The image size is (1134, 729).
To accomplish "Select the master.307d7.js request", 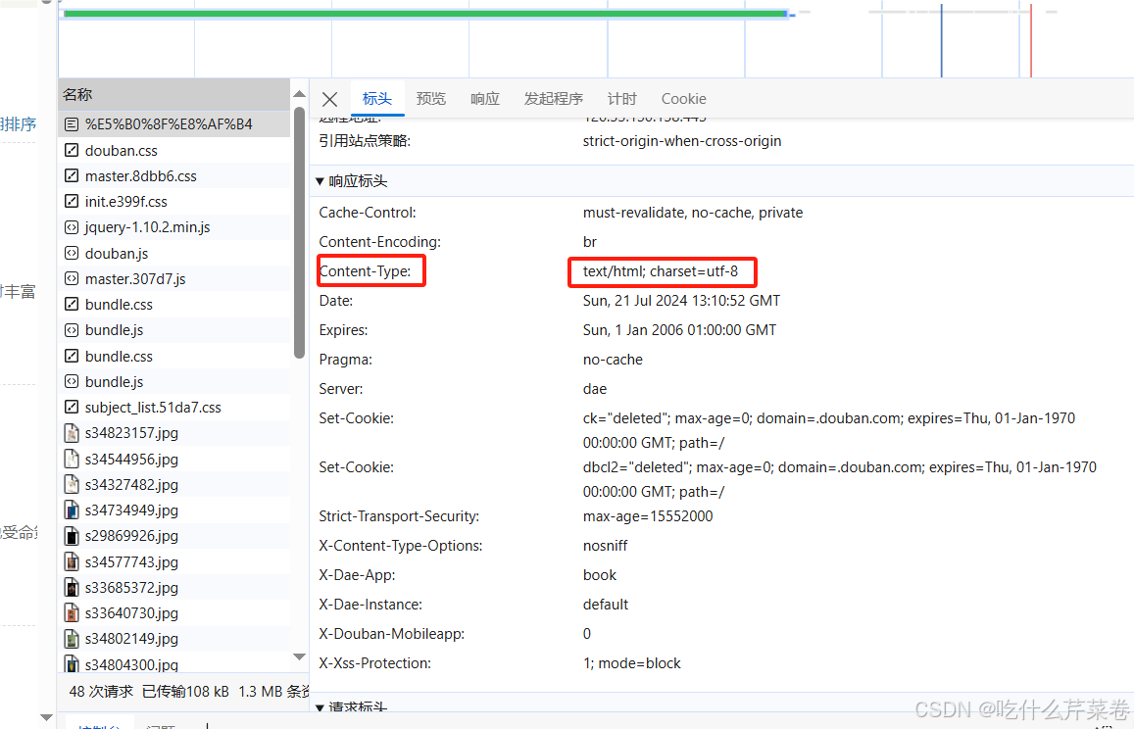I will (173, 278).
